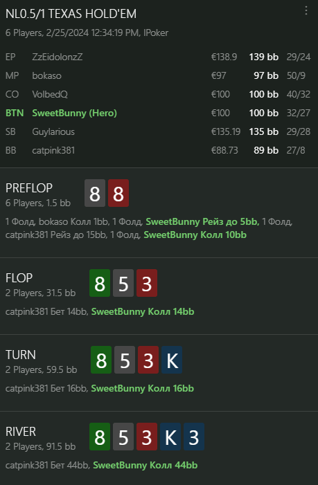Click the FLOP section heading
The width and height of the screenshot is (318, 485).
pyautogui.click(x=19, y=277)
